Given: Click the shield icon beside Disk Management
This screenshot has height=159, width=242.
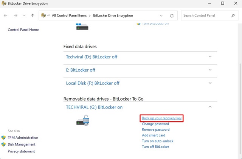Looking at the screenshot, I should [3, 144].
